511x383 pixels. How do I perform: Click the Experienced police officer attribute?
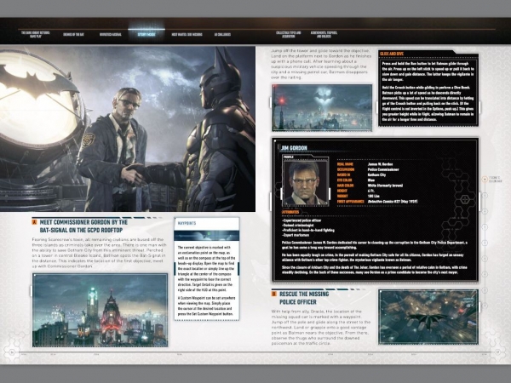(x=301, y=220)
